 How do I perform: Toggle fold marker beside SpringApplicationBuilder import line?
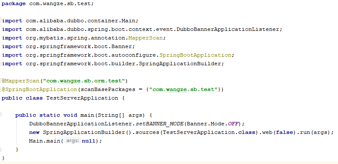pyautogui.click(x=1, y=64)
